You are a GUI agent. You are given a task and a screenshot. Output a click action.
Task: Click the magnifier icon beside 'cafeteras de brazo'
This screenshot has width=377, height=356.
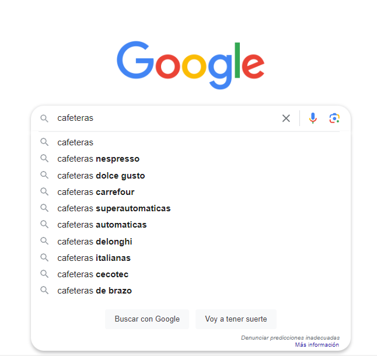(44, 291)
